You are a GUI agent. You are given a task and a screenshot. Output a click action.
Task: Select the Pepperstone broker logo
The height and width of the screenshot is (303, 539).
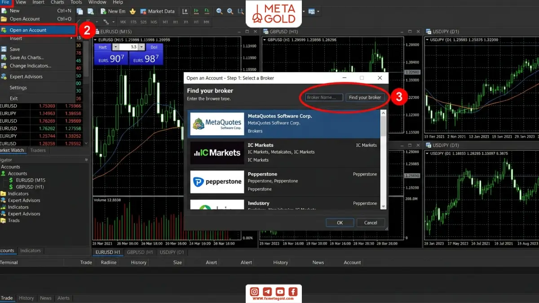point(217,182)
